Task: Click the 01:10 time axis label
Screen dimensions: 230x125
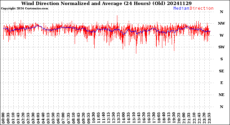Action: click(x=13, y=118)
